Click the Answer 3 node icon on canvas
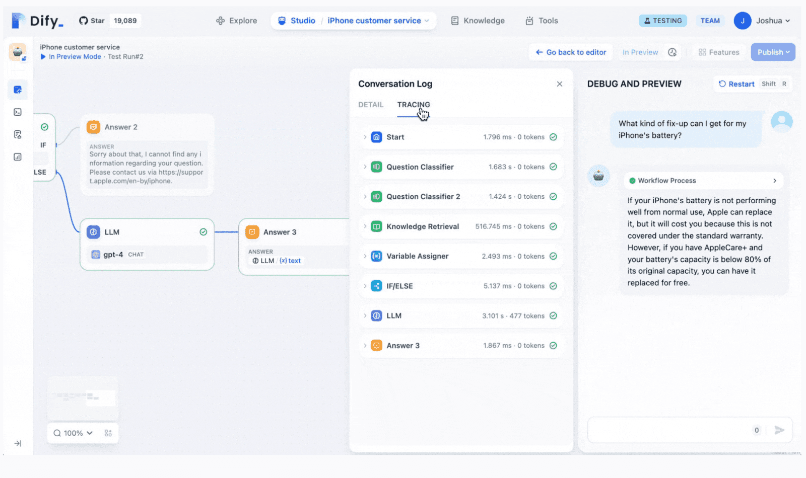This screenshot has height=478, width=806. coord(252,232)
